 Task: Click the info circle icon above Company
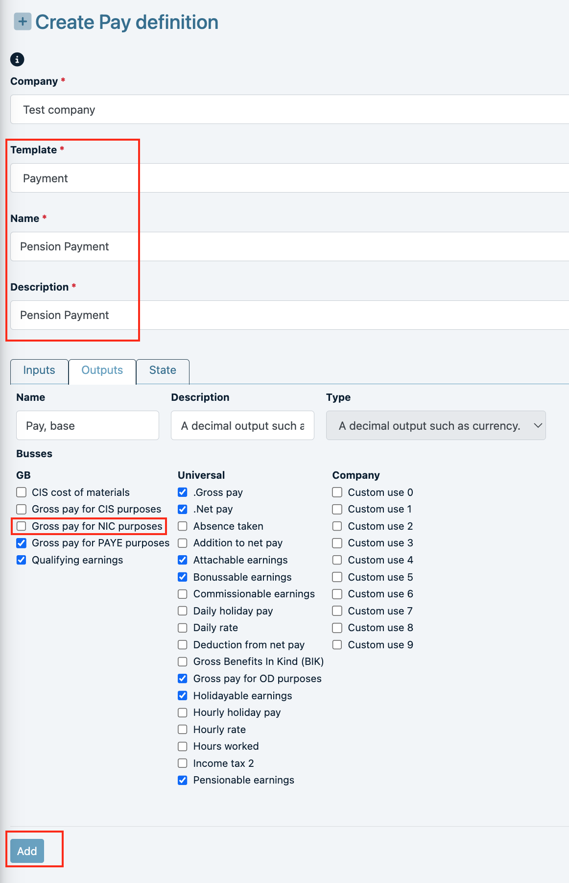coord(17,59)
